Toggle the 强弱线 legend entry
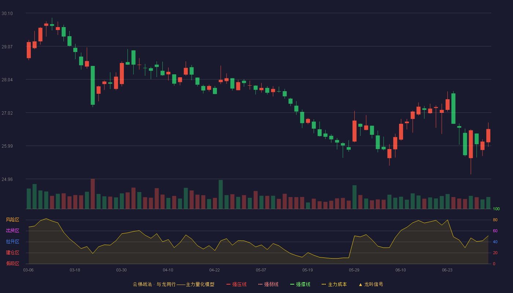Viewport: 513px width, 293px height. coord(268,284)
